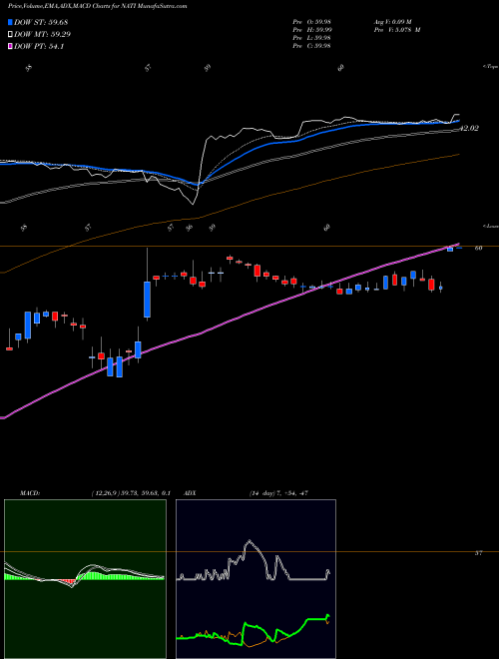Select the 'DOW MT: 59.29' legend text
Viewport: 499px width, 659px height.
pyautogui.click(x=43, y=35)
